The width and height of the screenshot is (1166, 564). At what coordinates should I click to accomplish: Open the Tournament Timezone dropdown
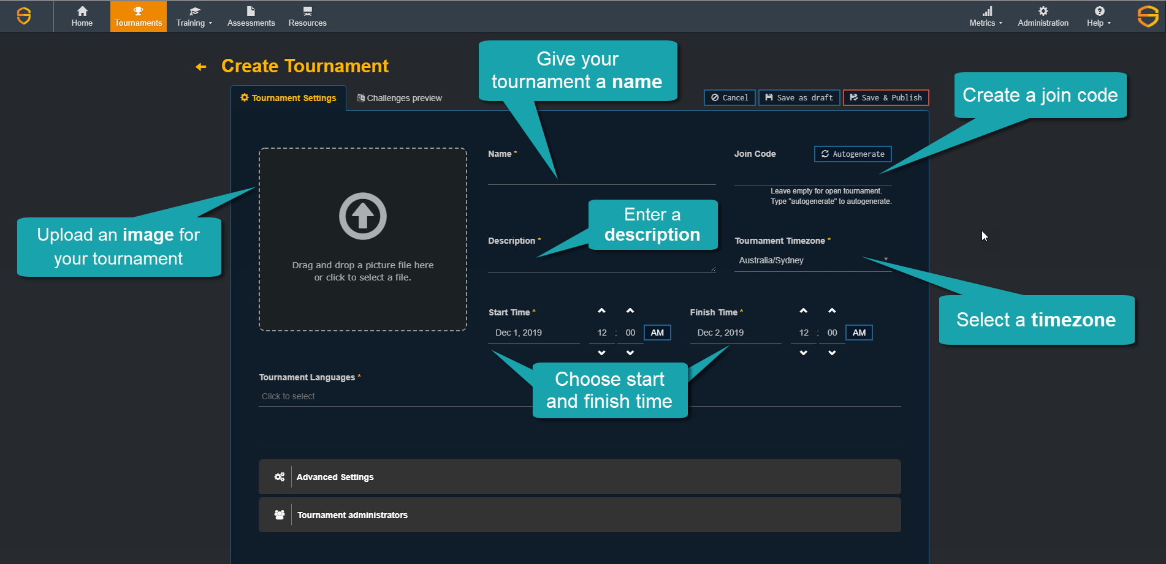(812, 260)
